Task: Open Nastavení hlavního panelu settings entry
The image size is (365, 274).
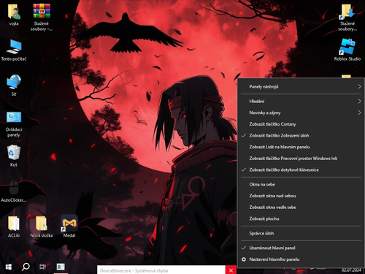Action: [301, 259]
